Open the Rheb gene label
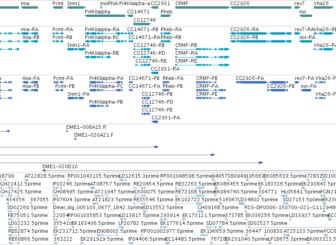Image resolution: width=336 pixels, height=245 pixels. (x=167, y=11)
